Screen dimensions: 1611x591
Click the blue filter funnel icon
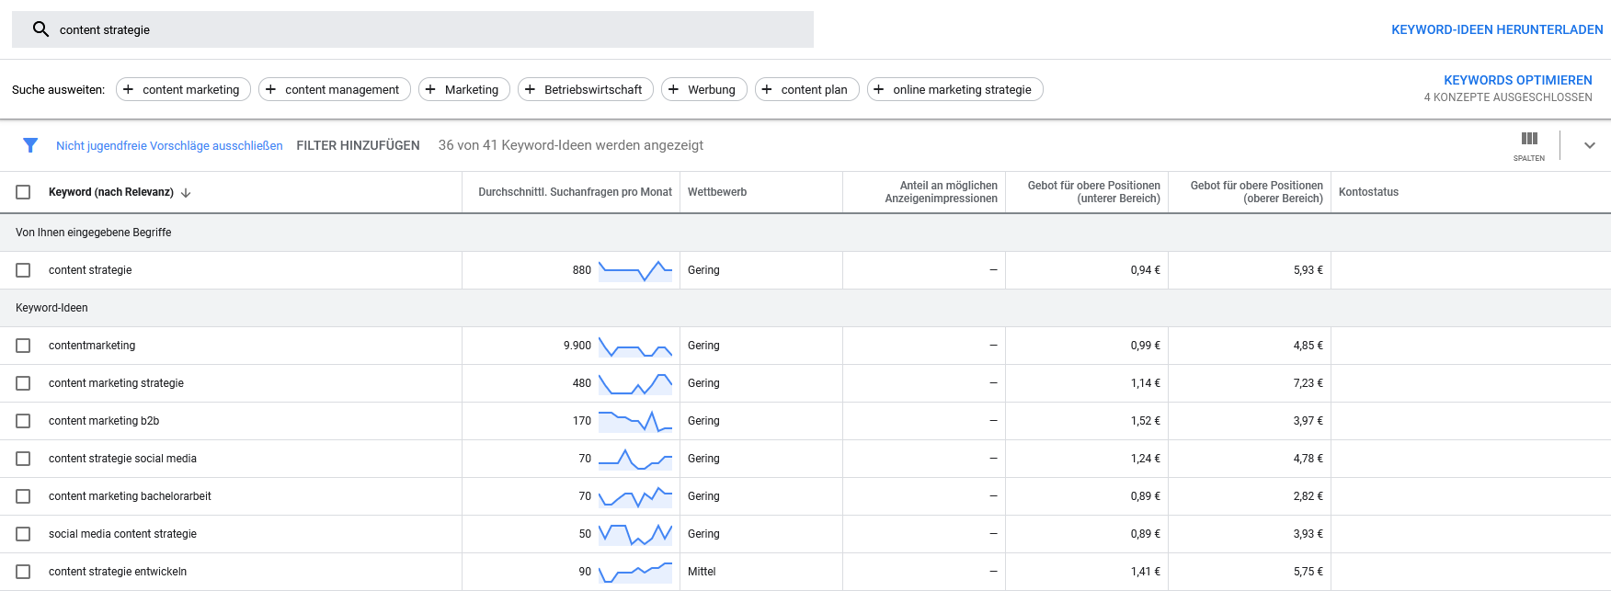click(x=30, y=145)
